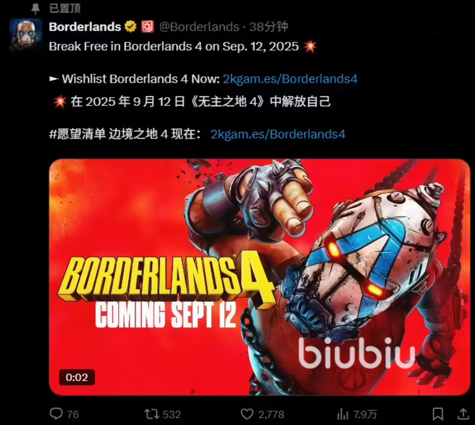This screenshot has width=475, height=425.
Task: Open the @Borderlands handle
Action: (x=199, y=27)
